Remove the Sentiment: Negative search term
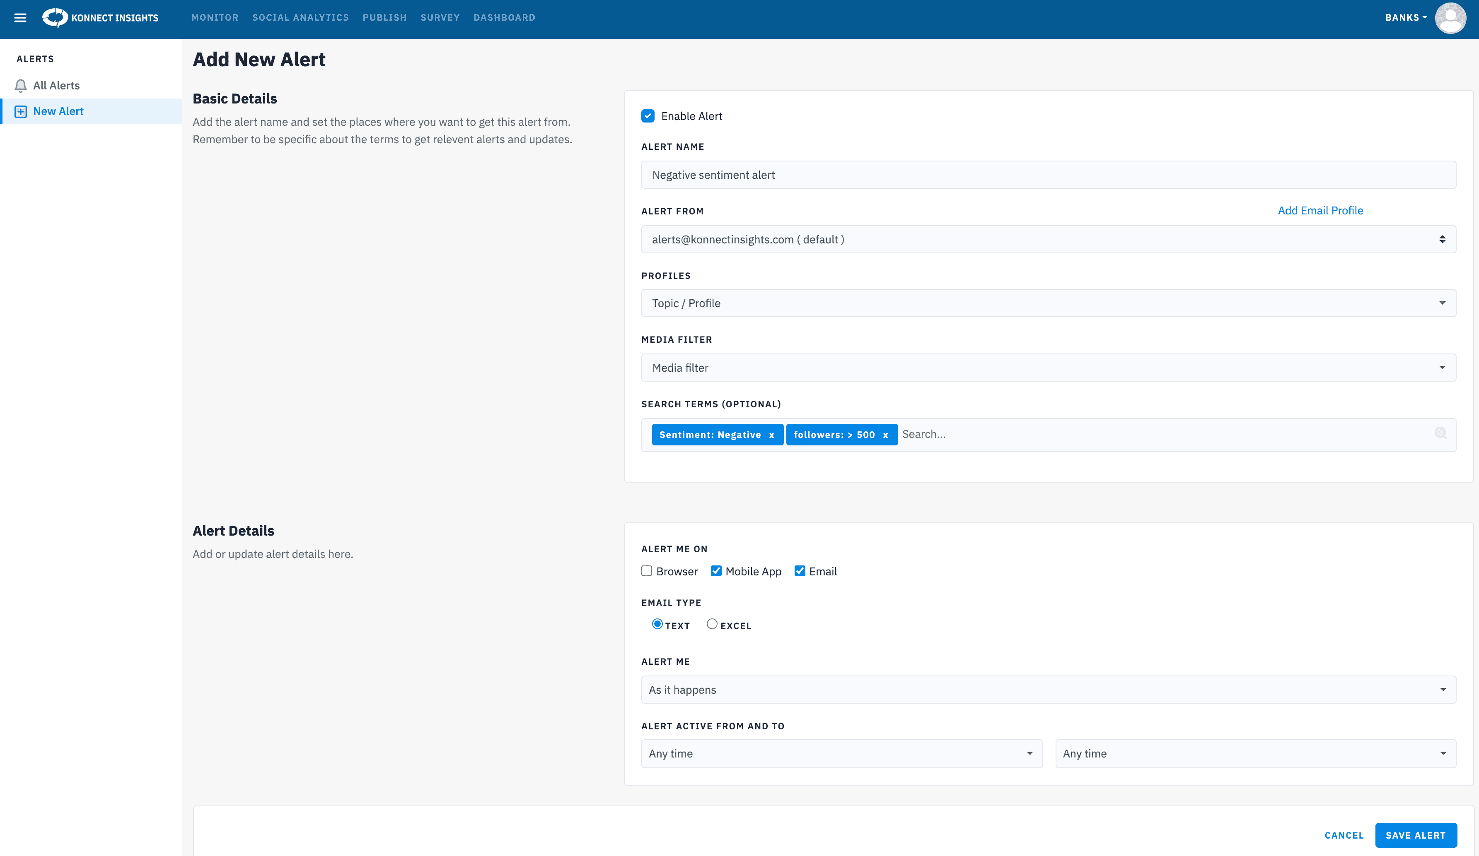 772,435
